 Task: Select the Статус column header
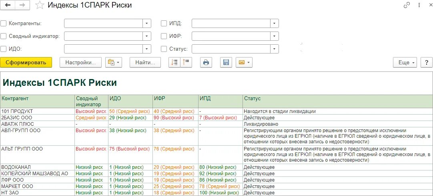coord(338,101)
